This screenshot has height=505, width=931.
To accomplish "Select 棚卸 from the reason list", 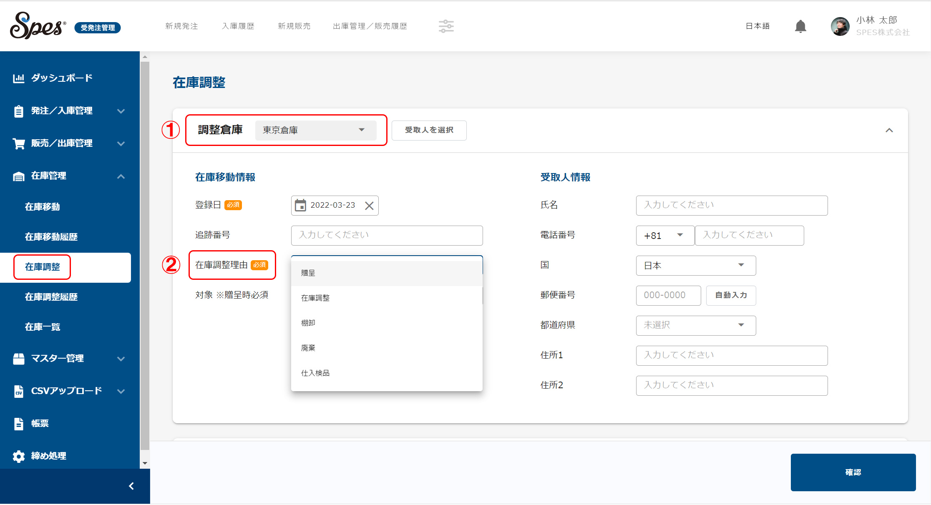I will click(x=387, y=323).
